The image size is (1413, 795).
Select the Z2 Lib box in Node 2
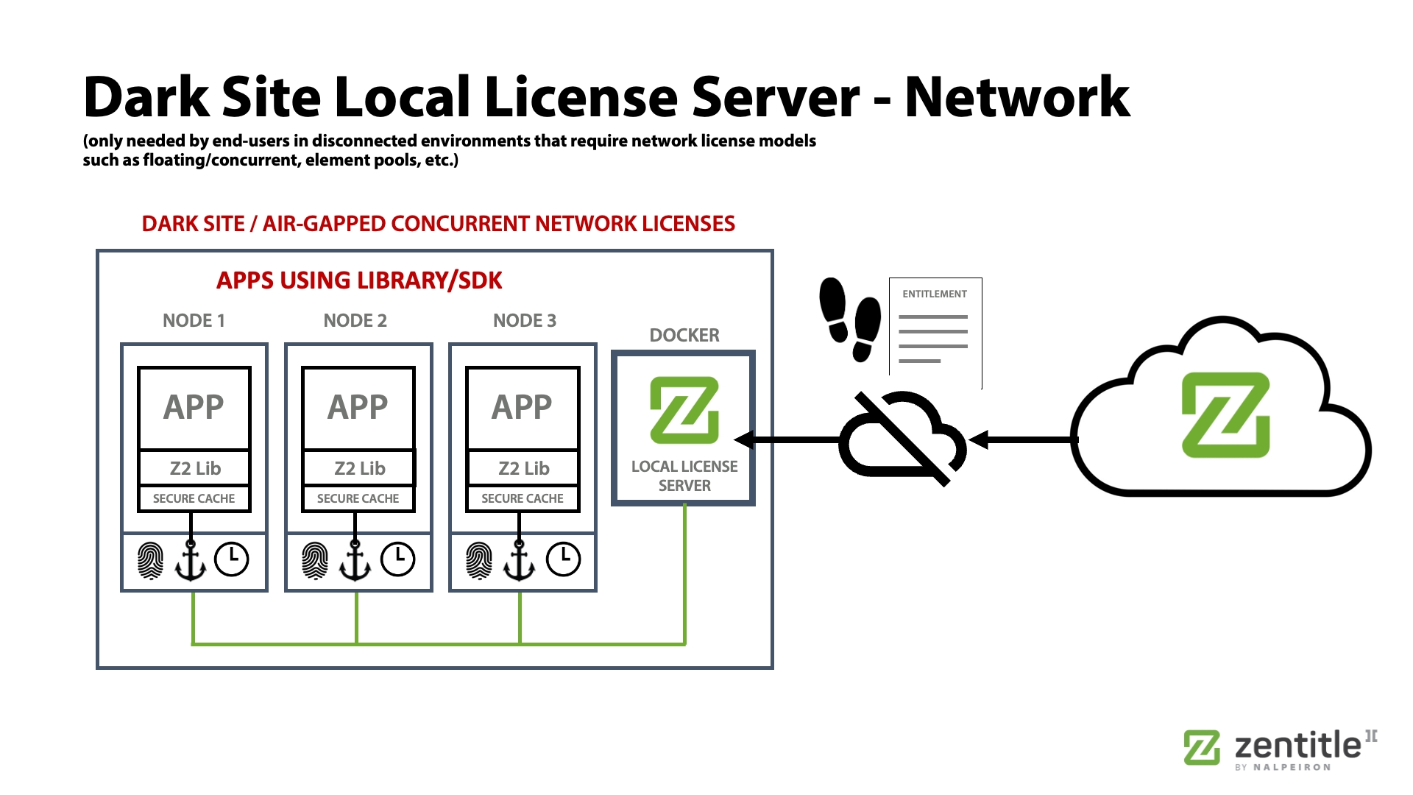point(359,468)
